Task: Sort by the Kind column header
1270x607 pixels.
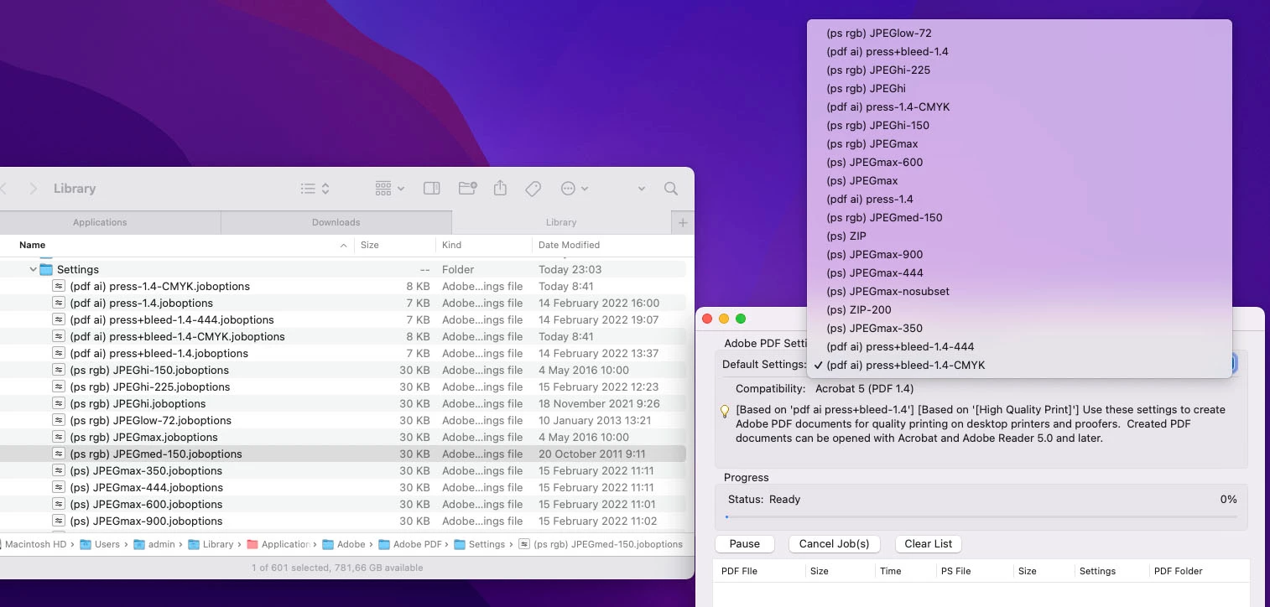Action: (x=451, y=245)
